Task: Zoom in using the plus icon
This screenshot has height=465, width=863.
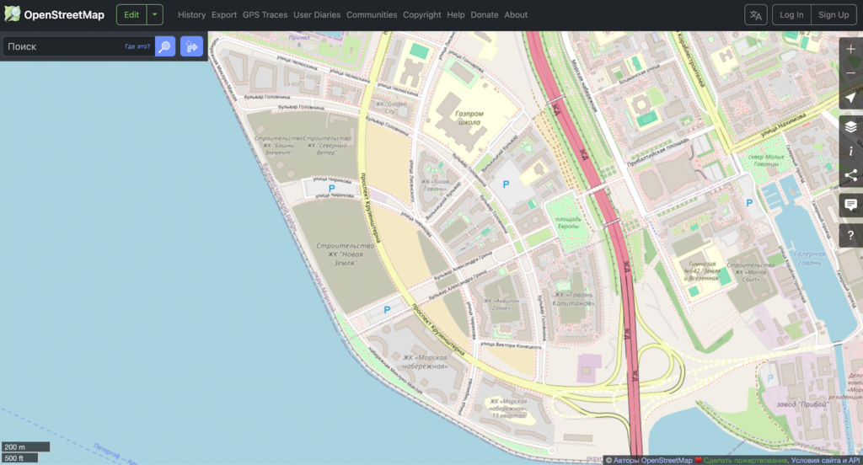Action: click(850, 49)
